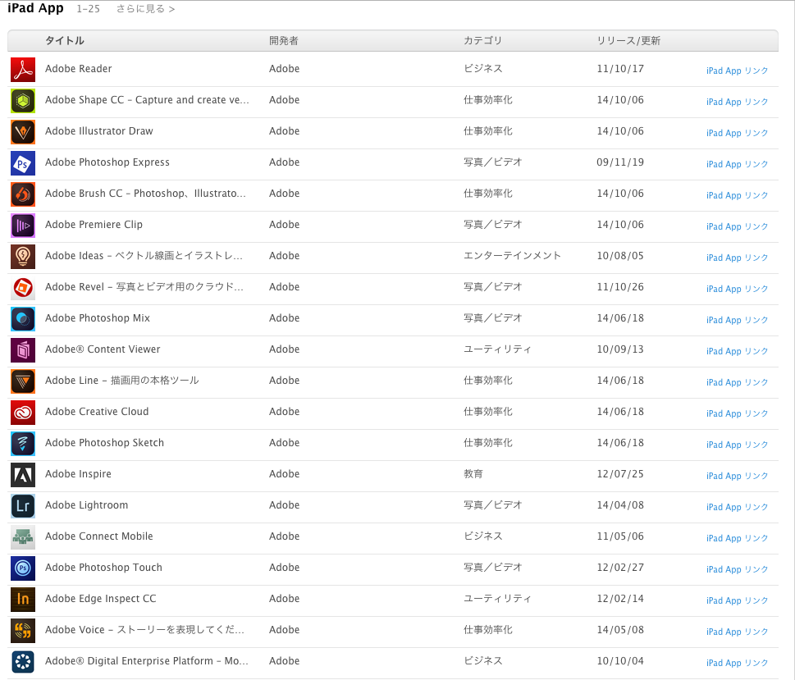Open iPad App リンク for Adobe Premiere Clip
This screenshot has width=795, height=680.
[738, 226]
